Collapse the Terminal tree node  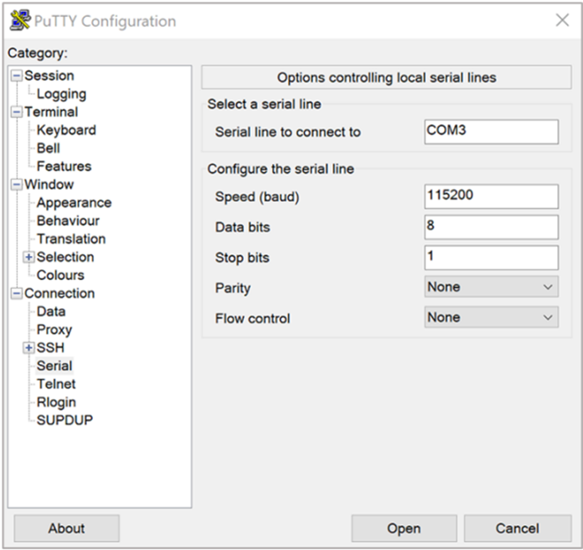pyautogui.click(x=16, y=112)
